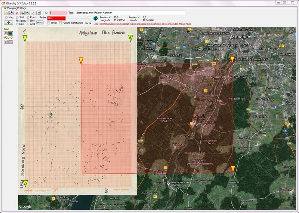Click the Position X value 10,0
Image resolution: width=299 pixels, height=213 pixels.
pyautogui.click(x=116, y=17)
